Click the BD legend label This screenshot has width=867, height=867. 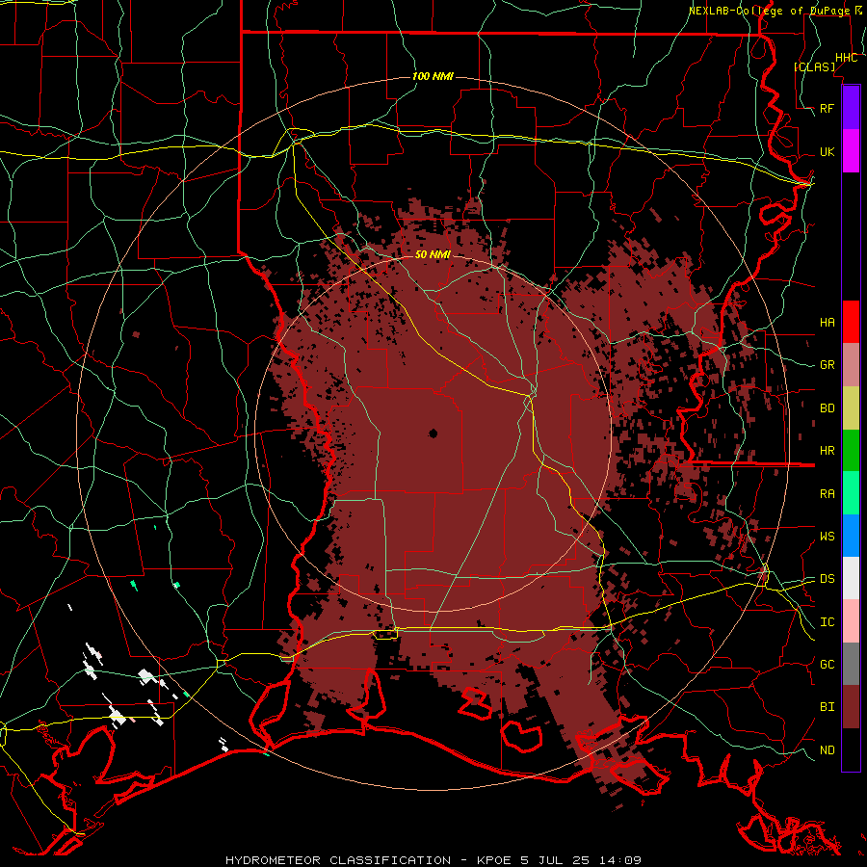click(828, 408)
